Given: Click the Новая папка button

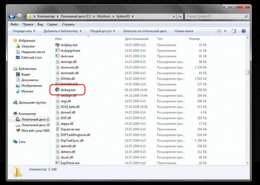Looking at the screenshot, I should pos(184,31).
